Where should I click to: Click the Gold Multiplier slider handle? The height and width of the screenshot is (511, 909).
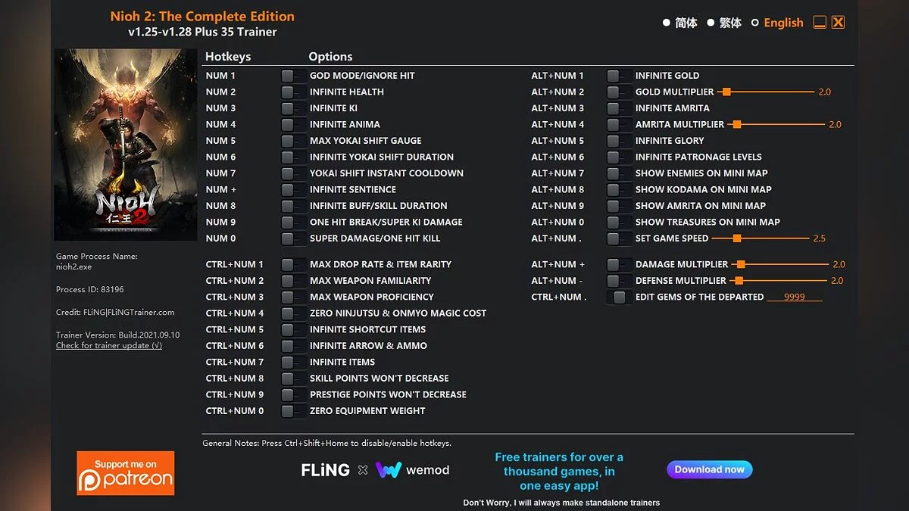click(726, 92)
